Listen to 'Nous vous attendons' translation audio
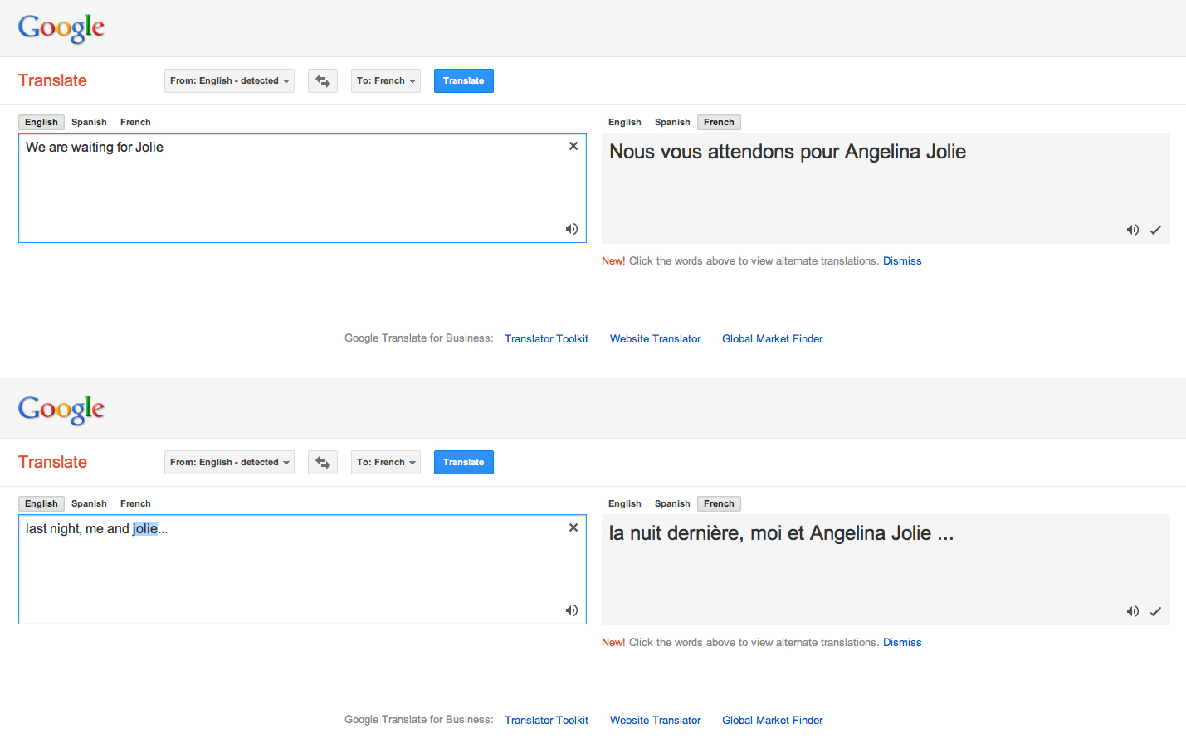Image resolution: width=1186 pixels, height=753 pixels. click(1132, 230)
